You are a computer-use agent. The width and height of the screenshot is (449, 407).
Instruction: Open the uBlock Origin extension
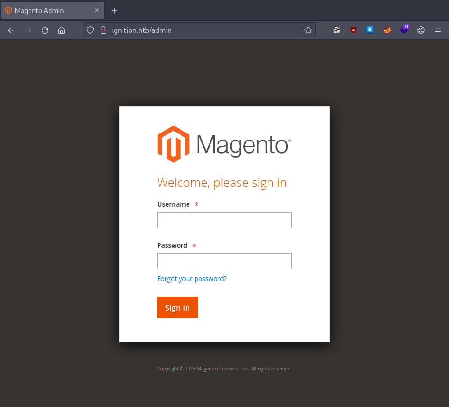point(354,30)
